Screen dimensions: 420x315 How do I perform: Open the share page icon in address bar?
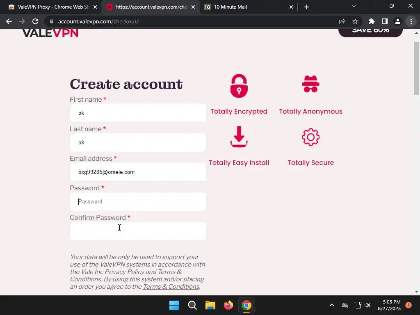(x=342, y=21)
